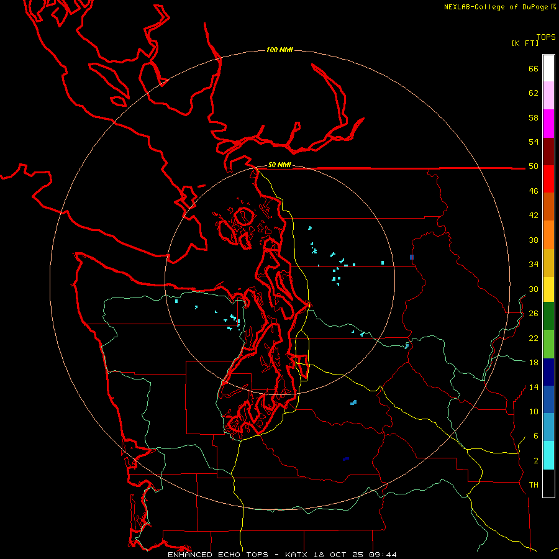The height and width of the screenshot is (559, 559).
Task: Click the navy 14 kft legend swatch
Action: (x=548, y=372)
